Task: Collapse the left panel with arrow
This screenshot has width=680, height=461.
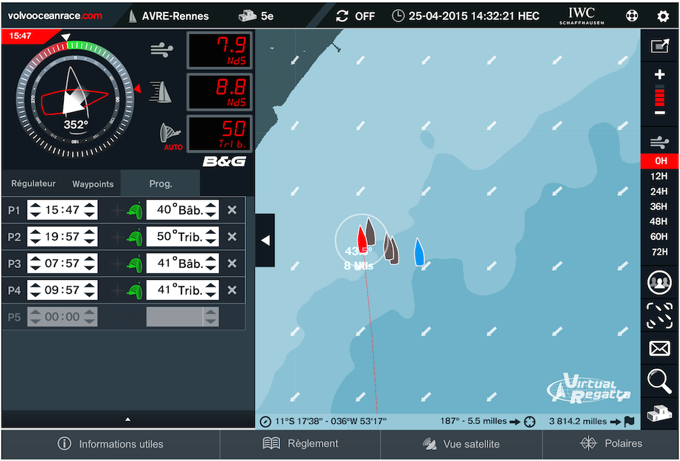Action: (x=265, y=240)
